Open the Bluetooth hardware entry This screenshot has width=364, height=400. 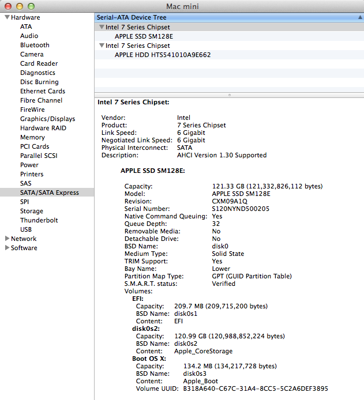pyautogui.click(x=35, y=45)
